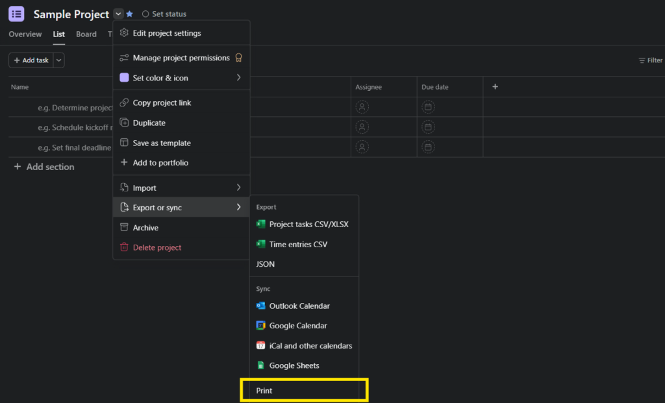Image resolution: width=665 pixels, height=403 pixels.
Task: Switch to the Board tab
Action: coord(86,34)
